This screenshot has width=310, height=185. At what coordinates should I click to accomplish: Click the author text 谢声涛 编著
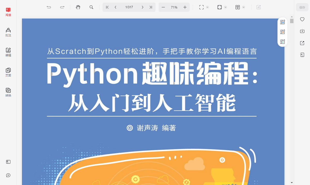click(156, 128)
